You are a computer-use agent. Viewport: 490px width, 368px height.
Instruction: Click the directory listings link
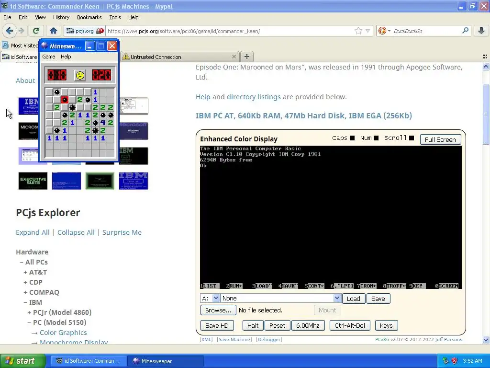254,97
